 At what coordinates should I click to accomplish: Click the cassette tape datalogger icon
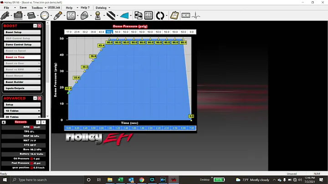tap(185, 15)
